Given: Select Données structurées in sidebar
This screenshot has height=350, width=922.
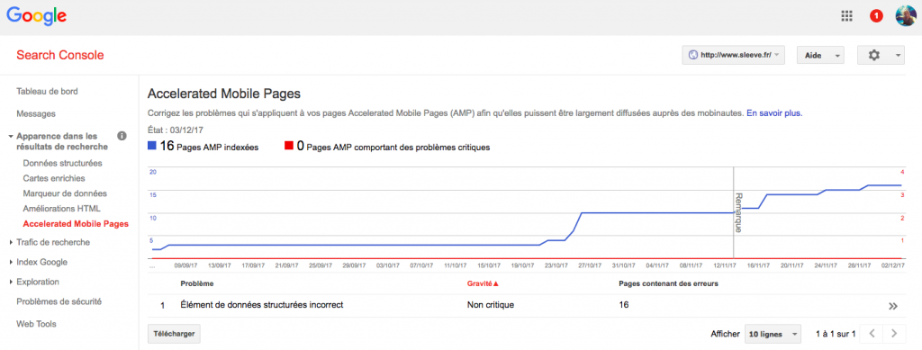Looking at the screenshot, I should (62, 163).
